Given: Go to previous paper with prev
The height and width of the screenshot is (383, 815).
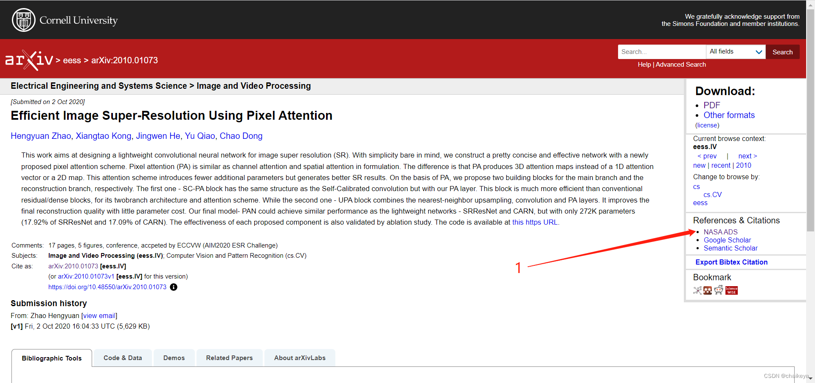Looking at the screenshot, I should (707, 156).
